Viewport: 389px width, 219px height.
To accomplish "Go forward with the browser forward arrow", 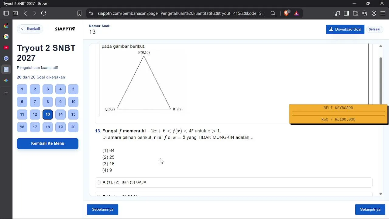I will click(x=34, y=13).
